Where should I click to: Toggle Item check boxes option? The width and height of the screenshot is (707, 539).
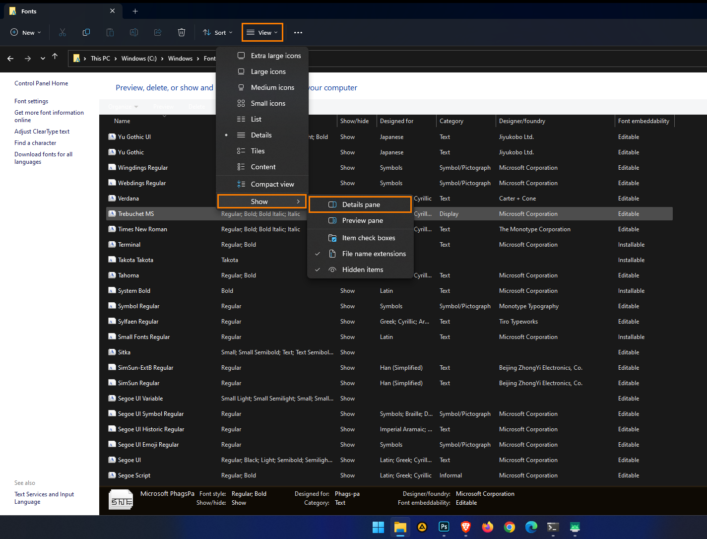coord(361,238)
